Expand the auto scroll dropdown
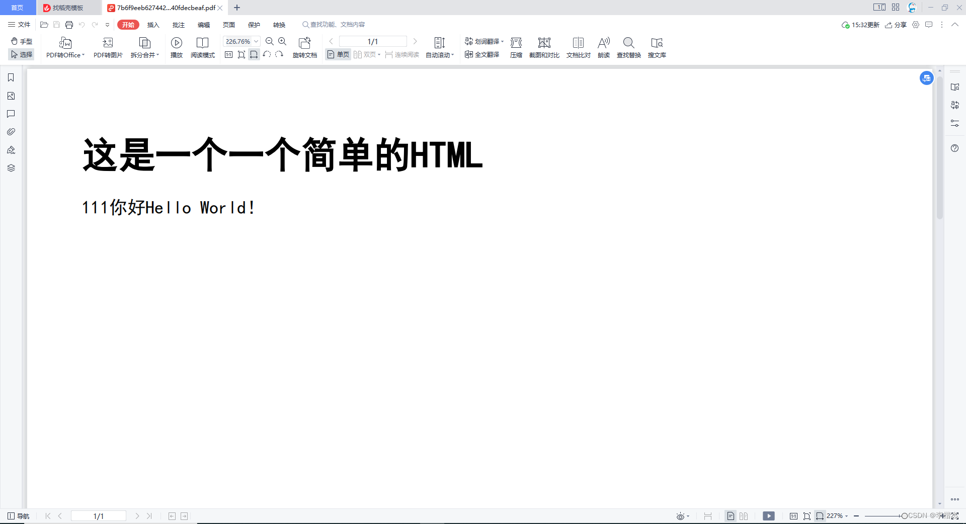Image resolution: width=966 pixels, height=524 pixels. 452,55
